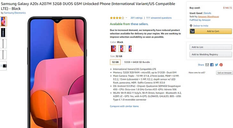Select the second product thumbnail

tap(3, 32)
